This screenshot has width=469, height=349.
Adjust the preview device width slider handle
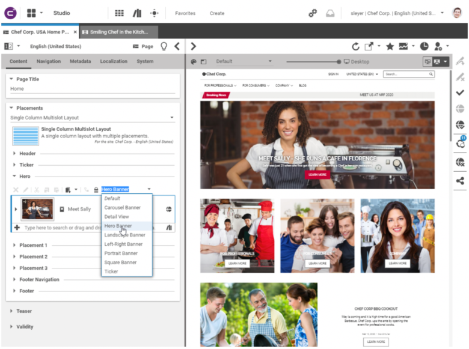coord(339,62)
